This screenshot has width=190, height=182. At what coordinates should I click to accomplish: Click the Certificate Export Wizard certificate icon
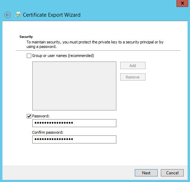point(18,15)
